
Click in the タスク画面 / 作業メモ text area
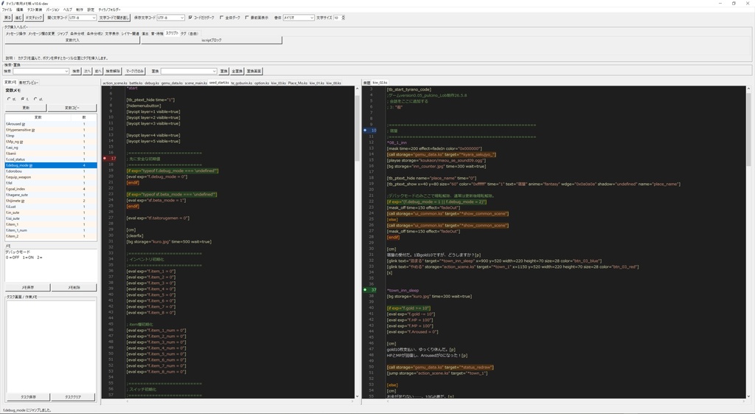pos(51,346)
